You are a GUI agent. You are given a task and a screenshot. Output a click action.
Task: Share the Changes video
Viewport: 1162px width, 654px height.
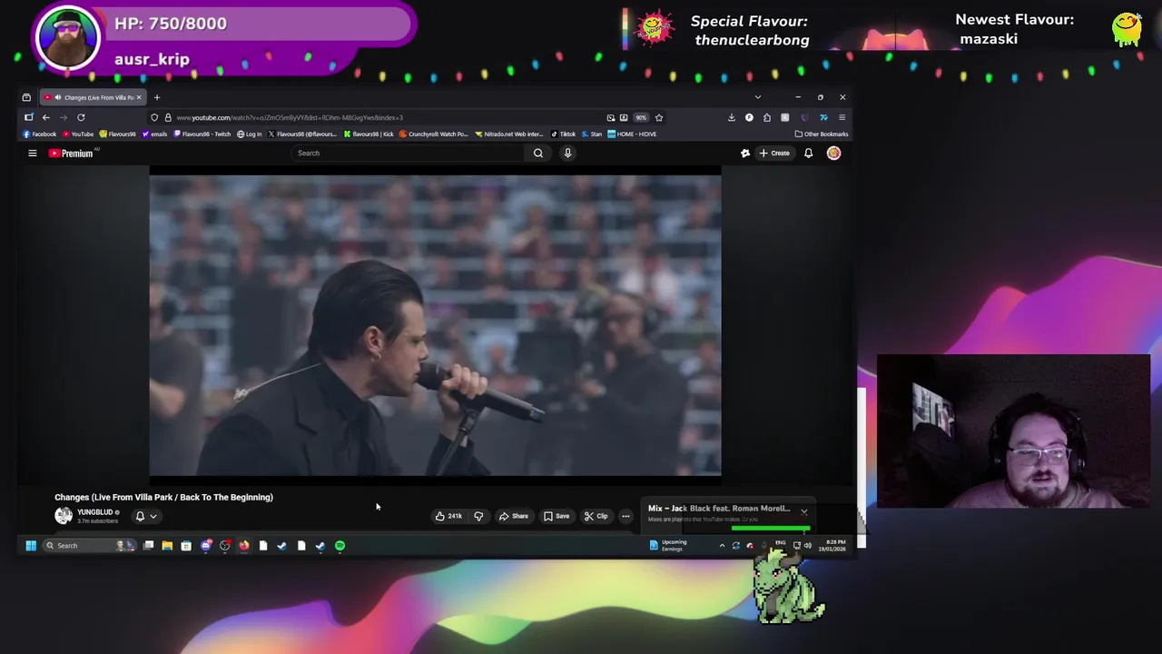pyautogui.click(x=513, y=516)
